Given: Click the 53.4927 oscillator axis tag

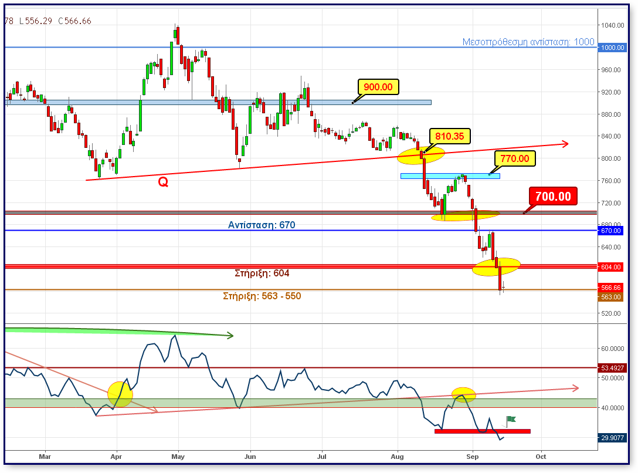Looking at the screenshot, I should point(612,368).
